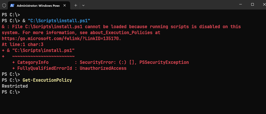This screenshot has width=266, height=114.
Task: Click the "At line:1 char:3" line
Action: [23, 44]
